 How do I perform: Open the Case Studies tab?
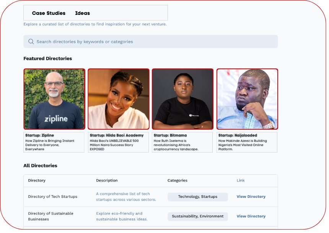click(49, 13)
